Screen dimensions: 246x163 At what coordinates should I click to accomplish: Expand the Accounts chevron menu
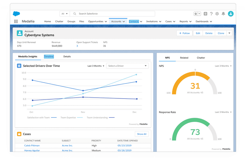[x=124, y=21]
